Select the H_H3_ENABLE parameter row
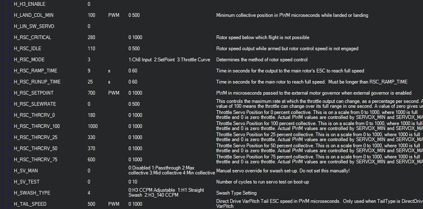Screen dimensions: 423x209 point(29,4)
